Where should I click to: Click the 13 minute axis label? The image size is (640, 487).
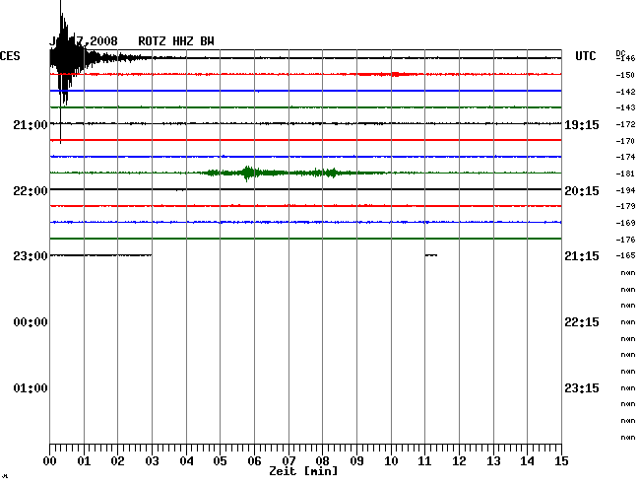pyautogui.click(x=493, y=461)
